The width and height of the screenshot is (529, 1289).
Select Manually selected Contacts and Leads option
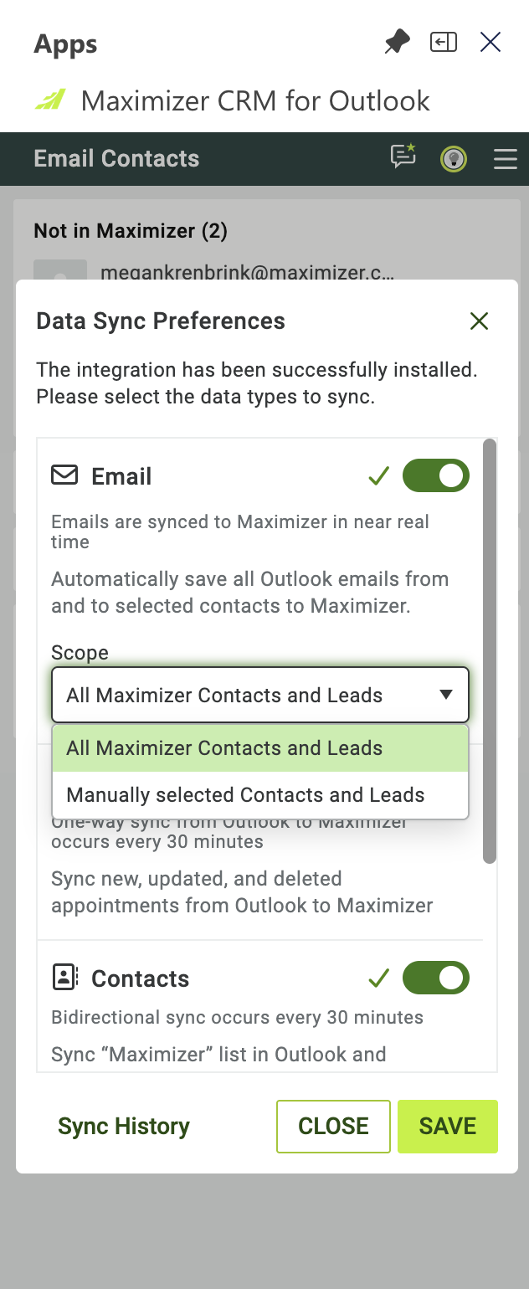(260, 795)
